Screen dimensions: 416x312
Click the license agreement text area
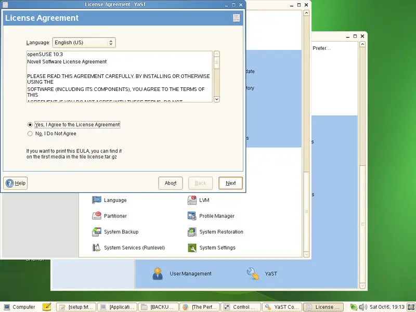point(120,76)
